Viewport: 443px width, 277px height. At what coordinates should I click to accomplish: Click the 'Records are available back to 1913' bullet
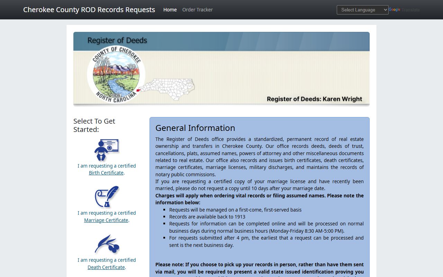(x=207, y=217)
